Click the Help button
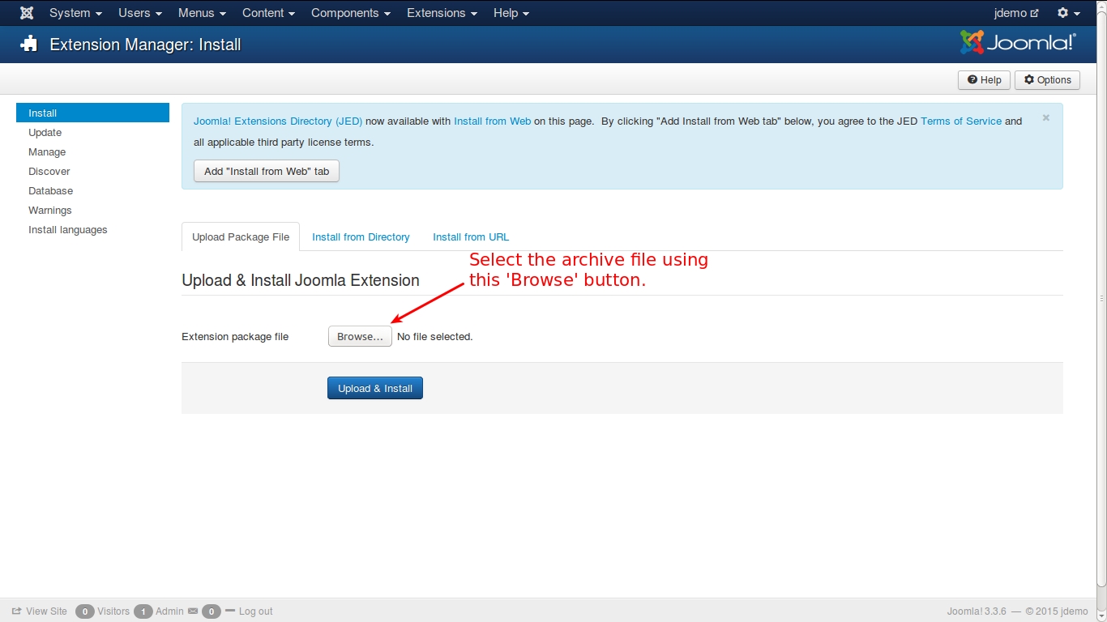The width and height of the screenshot is (1107, 622). click(984, 80)
